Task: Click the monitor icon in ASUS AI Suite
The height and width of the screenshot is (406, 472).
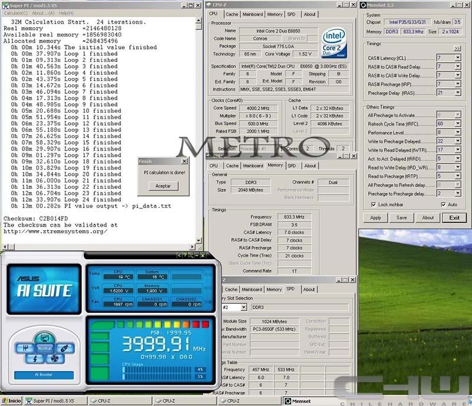Action: coord(44,338)
